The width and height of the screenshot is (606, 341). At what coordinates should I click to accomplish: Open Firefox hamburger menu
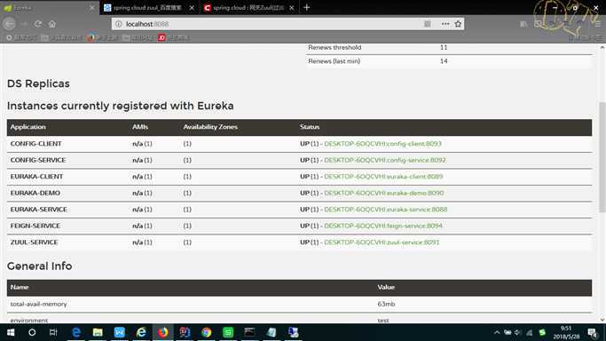[x=598, y=24]
